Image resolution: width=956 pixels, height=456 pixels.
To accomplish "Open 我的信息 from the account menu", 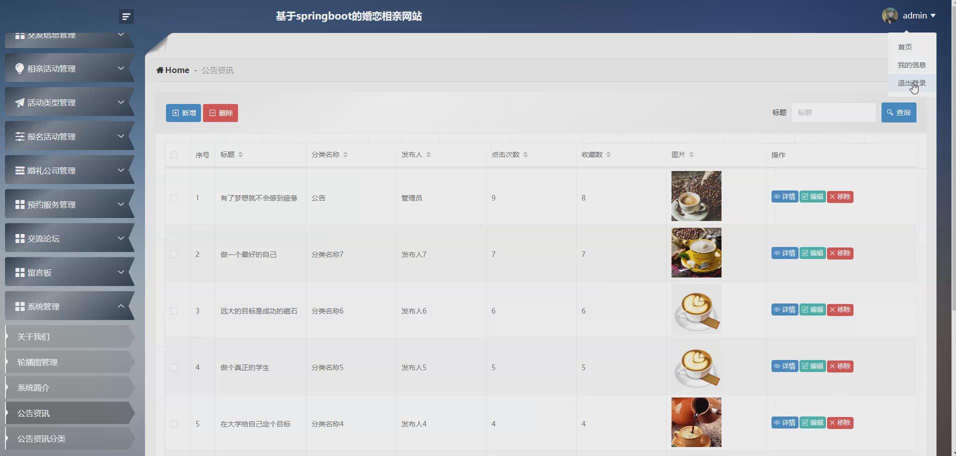I will point(910,65).
